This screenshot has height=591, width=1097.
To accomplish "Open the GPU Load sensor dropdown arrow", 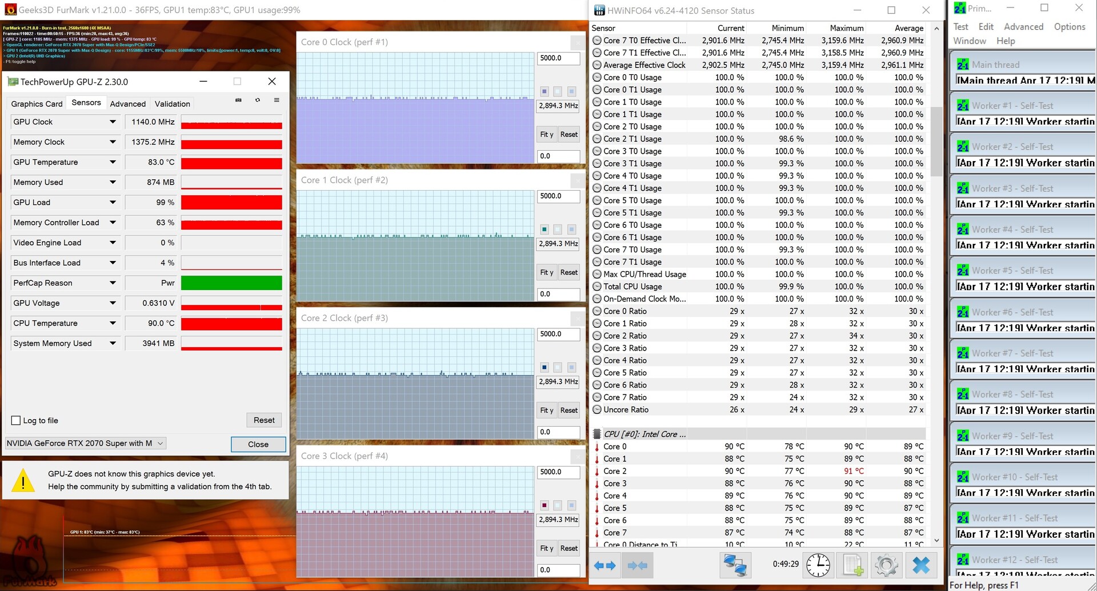I will pos(113,202).
